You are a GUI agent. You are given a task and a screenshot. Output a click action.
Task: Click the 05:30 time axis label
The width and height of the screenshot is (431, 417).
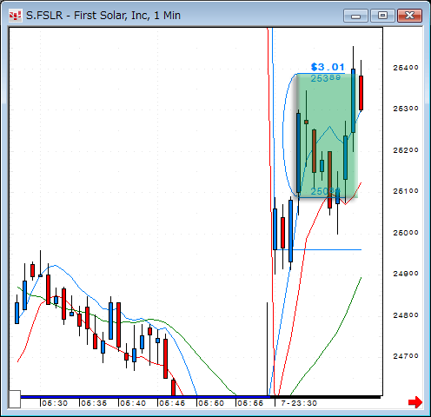(55, 403)
